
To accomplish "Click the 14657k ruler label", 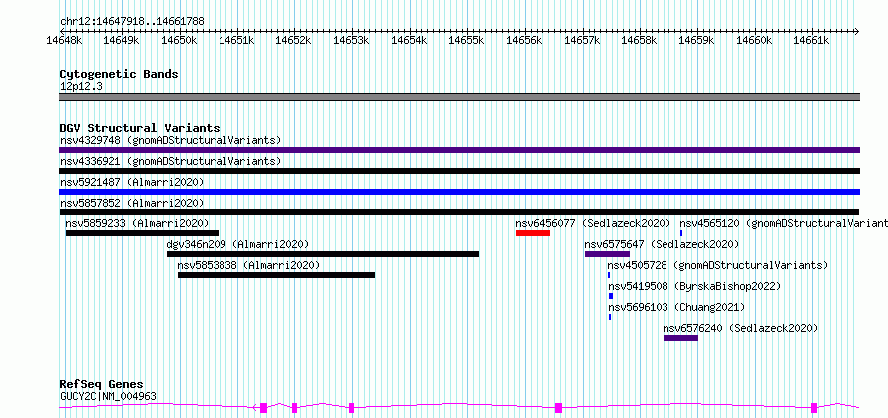I will 582,40.
